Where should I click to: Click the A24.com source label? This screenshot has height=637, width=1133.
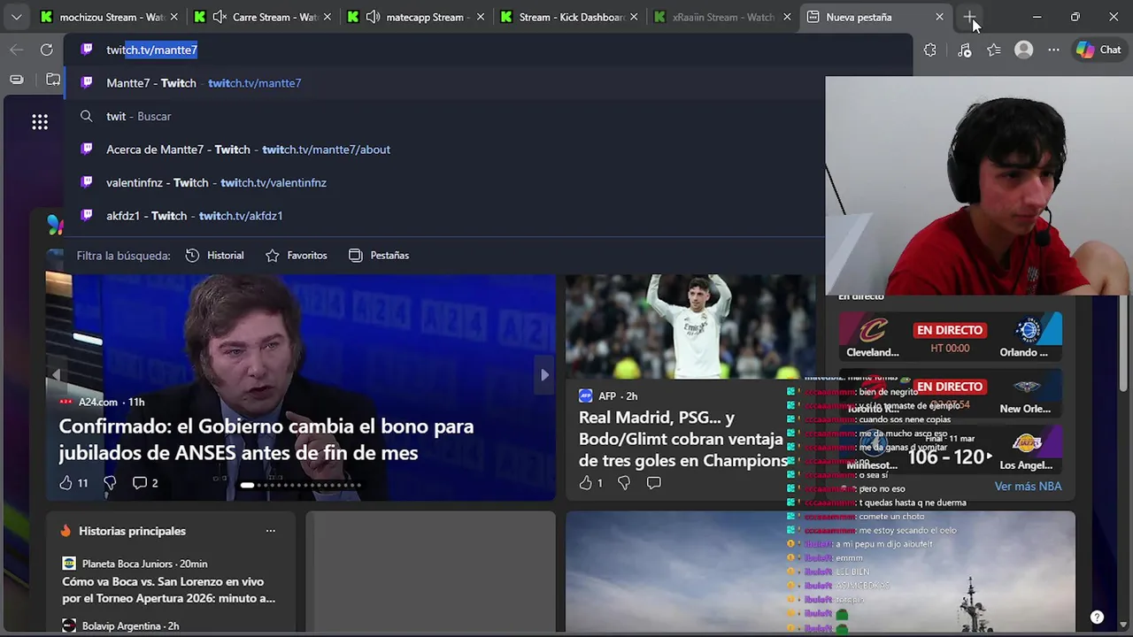[x=97, y=402]
